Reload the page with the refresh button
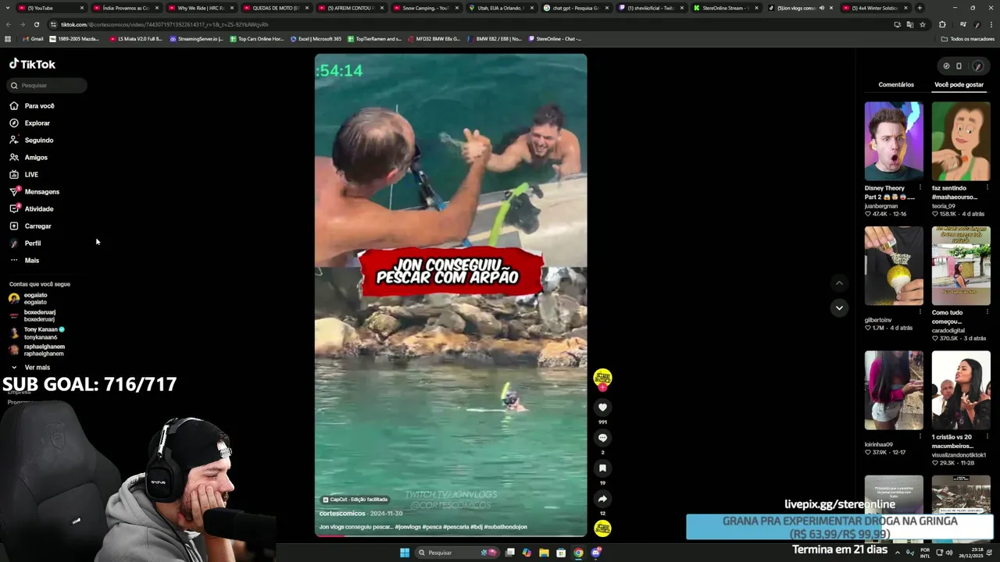 36,24
